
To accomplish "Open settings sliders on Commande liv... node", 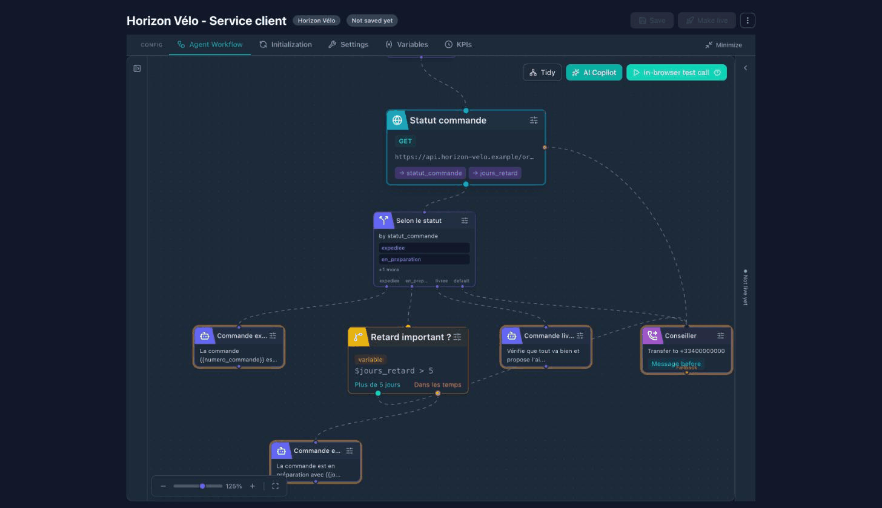I will 580,336.
